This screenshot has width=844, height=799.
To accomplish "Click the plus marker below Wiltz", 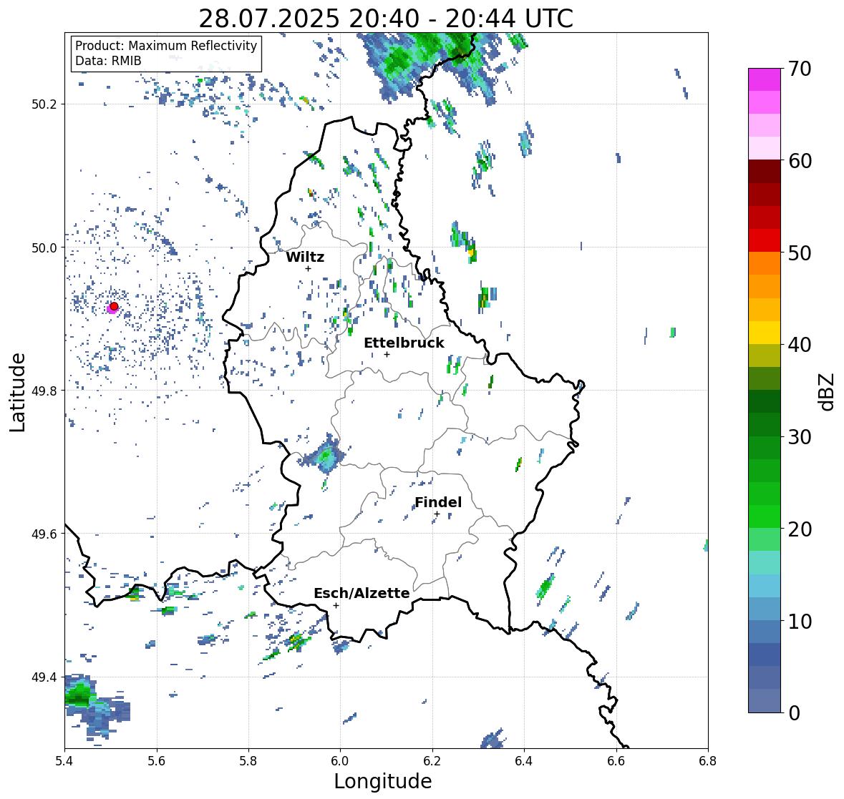I will coord(308,268).
